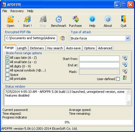Click the Encrypted PDF-file path field
Viewport: 135px width, 132px height.
31,38
